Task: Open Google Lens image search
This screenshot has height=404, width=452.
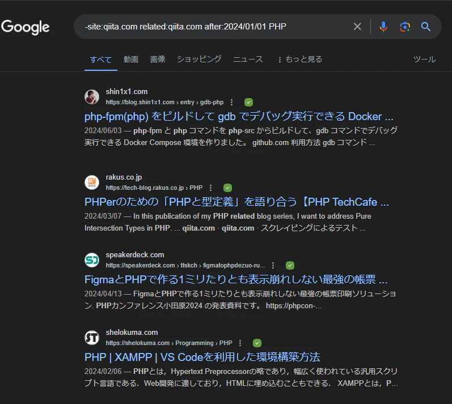Action: [405, 27]
